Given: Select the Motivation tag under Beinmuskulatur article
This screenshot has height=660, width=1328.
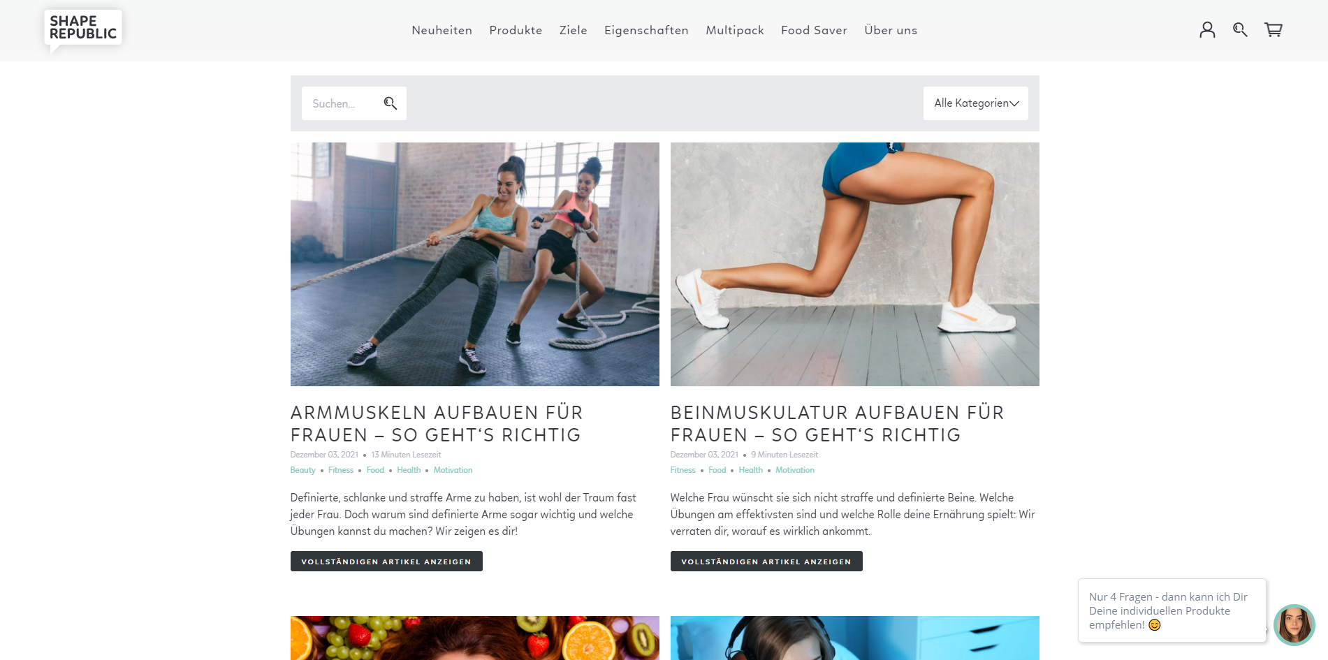Looking at the screenshot, I should point(795,470).
